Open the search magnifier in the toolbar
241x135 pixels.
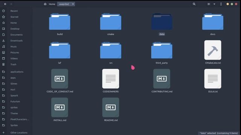pyautogui.click(x=194, y=4)
